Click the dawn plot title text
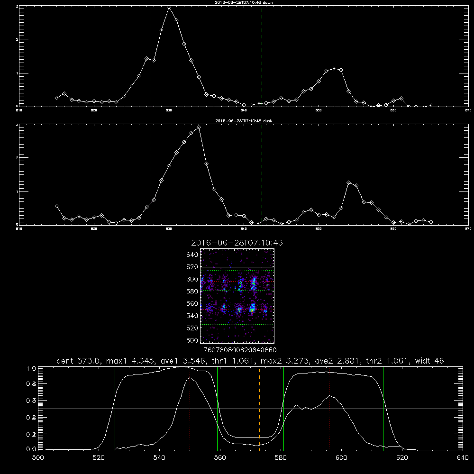This screenshot has width=474, height=474. click(244, 2)
